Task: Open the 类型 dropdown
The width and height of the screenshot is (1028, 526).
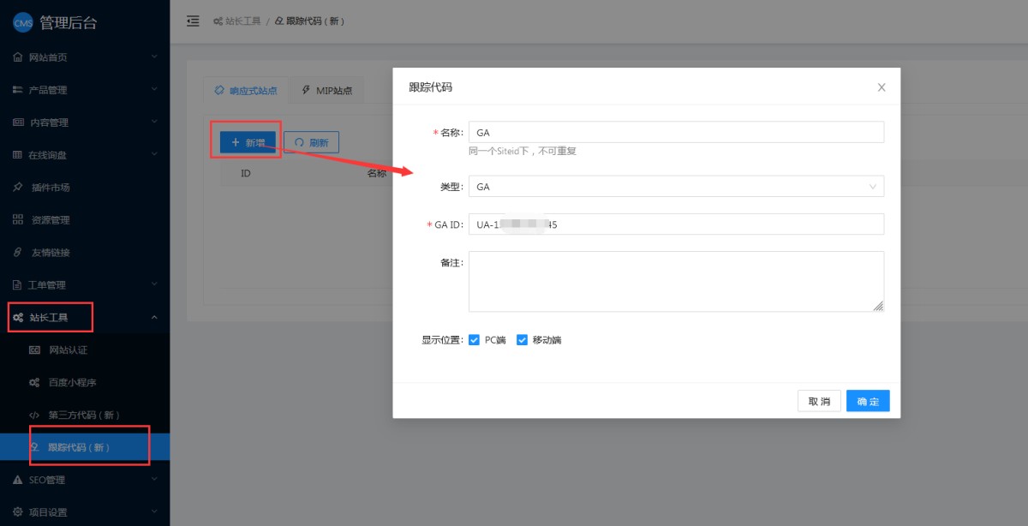Action: [675, 187]
